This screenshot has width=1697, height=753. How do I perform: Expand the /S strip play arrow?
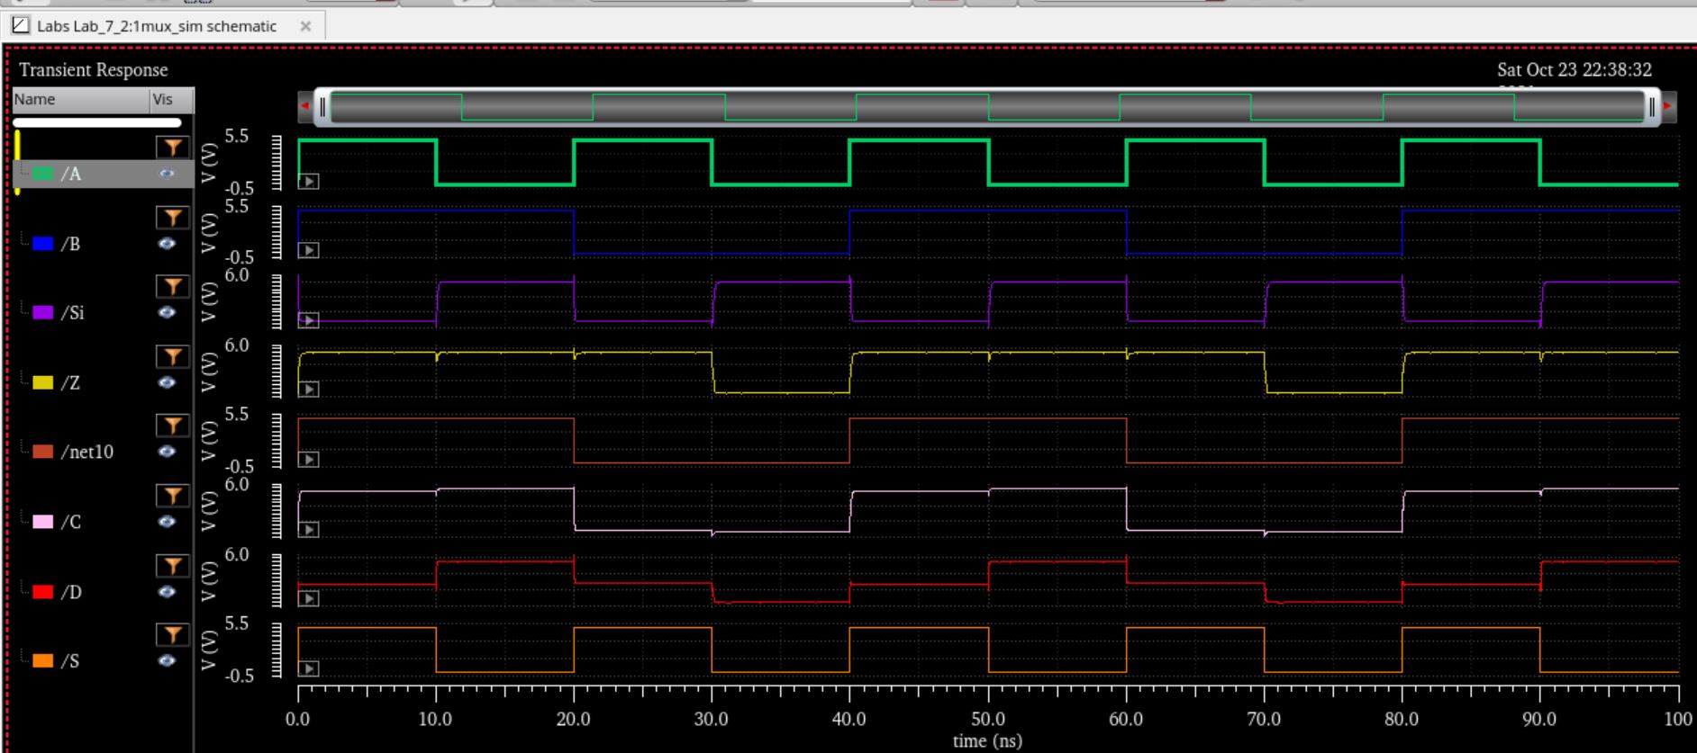pos(308,668)
